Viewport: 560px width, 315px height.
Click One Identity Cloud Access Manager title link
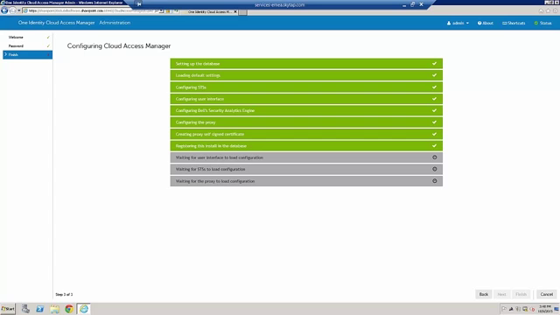(56, 23)
